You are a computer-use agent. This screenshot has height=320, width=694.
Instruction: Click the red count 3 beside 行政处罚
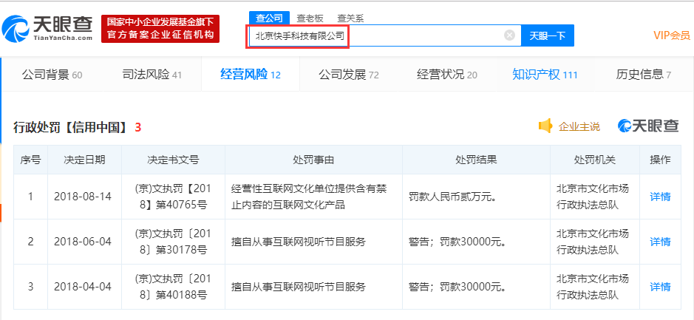138,128
